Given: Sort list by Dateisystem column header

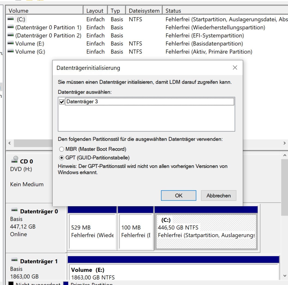Looking at the screenshot, I should pos(144,11).
